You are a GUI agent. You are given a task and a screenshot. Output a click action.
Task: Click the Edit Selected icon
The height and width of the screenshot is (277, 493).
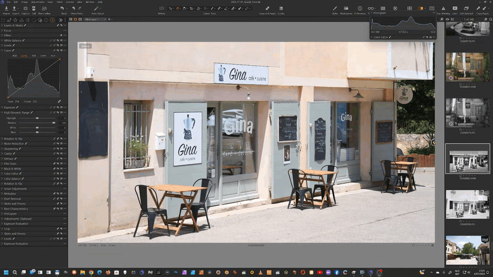[466, 9]
